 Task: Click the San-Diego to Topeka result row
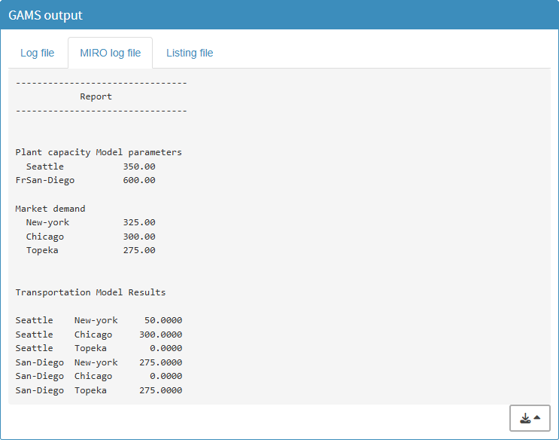(x=99, y=390)
